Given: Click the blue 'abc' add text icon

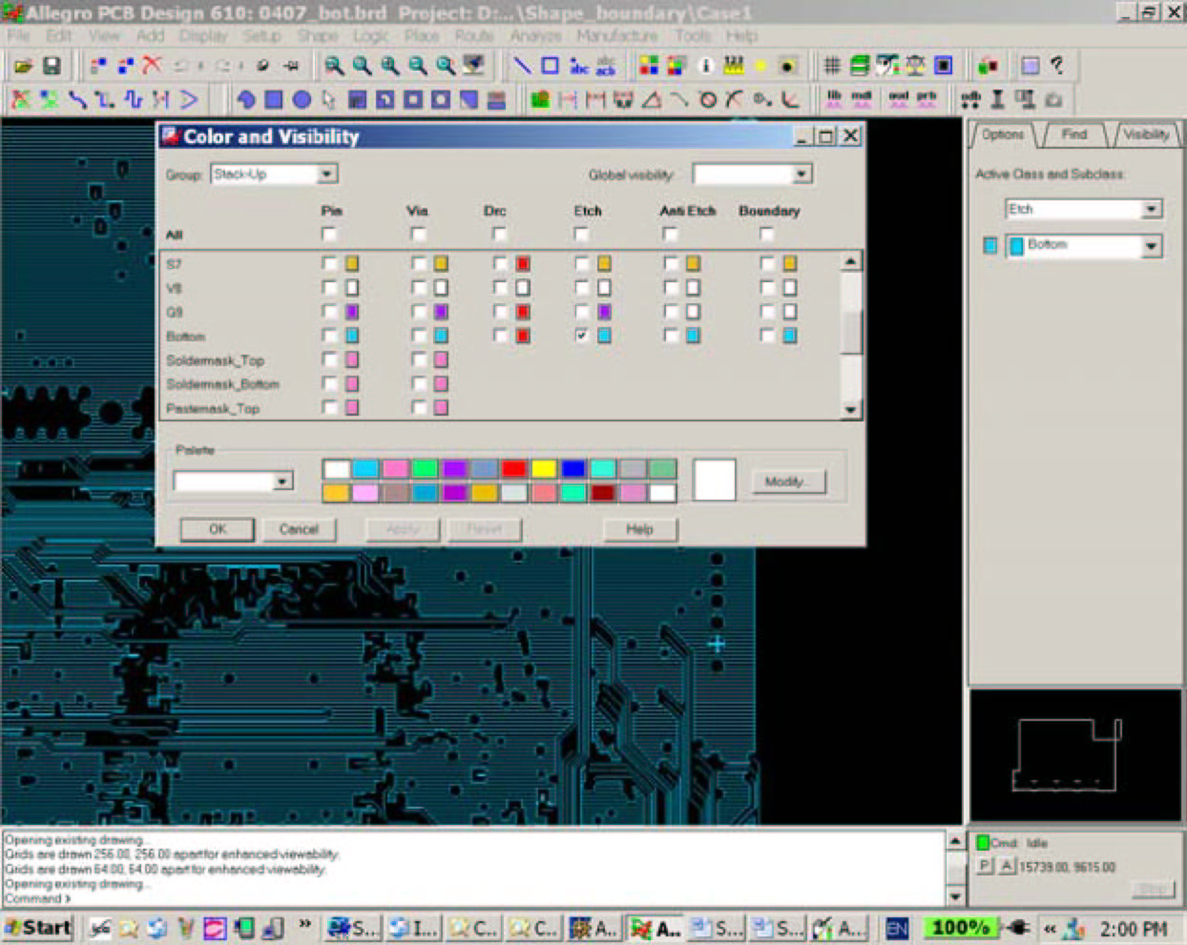Looking at the screenshot, I should point(578,66).
